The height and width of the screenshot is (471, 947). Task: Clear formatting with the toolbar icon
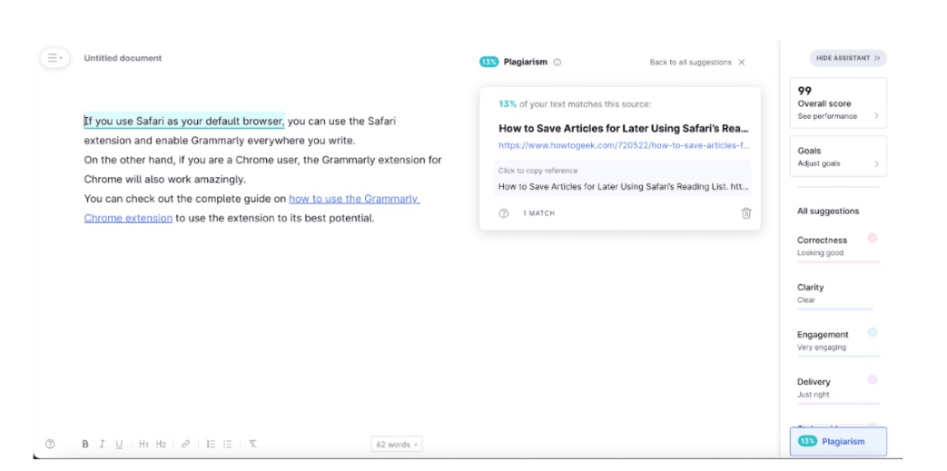coord(252,444)
